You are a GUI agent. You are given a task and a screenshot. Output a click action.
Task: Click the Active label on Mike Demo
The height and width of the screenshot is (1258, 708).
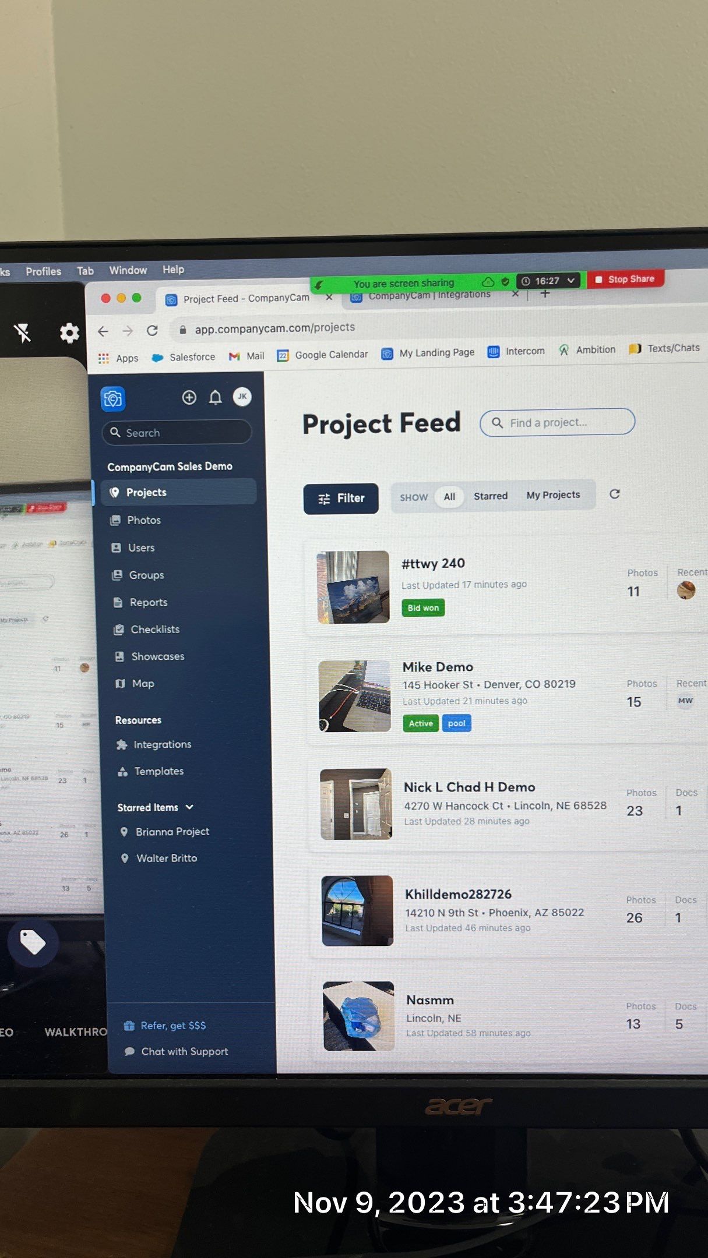(x=421, y=723)
